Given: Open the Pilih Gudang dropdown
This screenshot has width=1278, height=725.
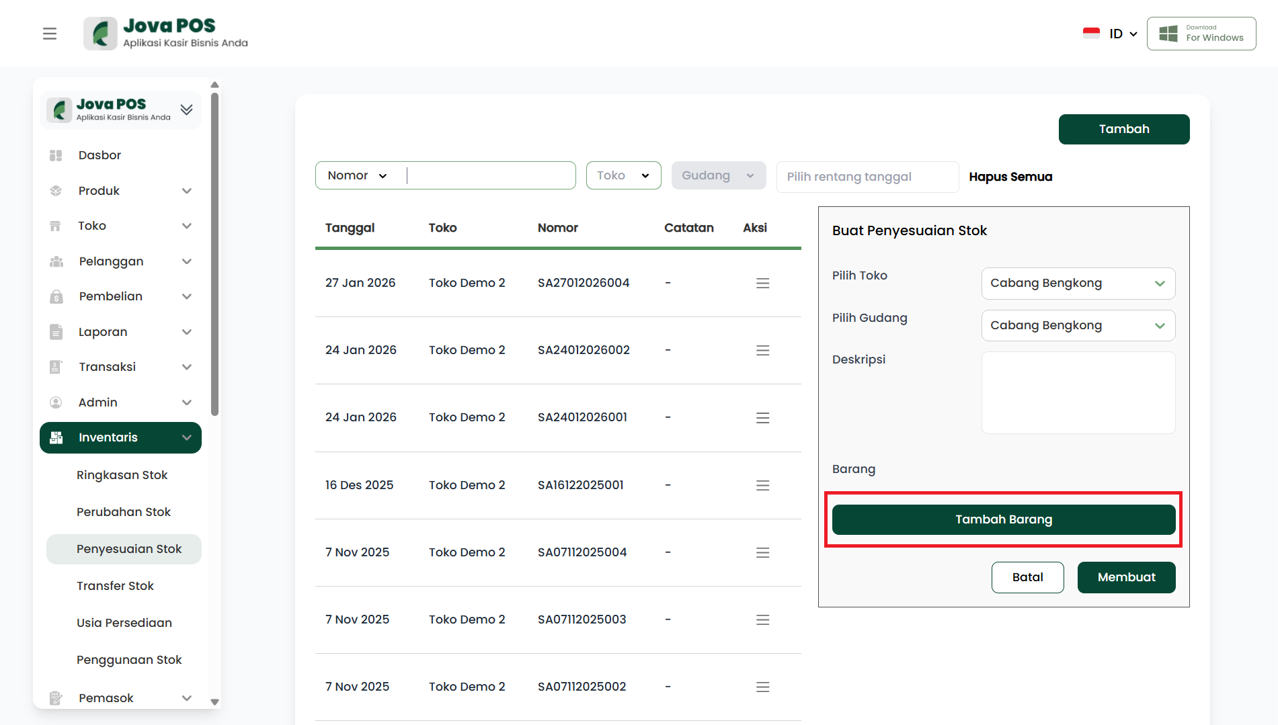Looking at the screenshot, I should tap(1078, 325).
